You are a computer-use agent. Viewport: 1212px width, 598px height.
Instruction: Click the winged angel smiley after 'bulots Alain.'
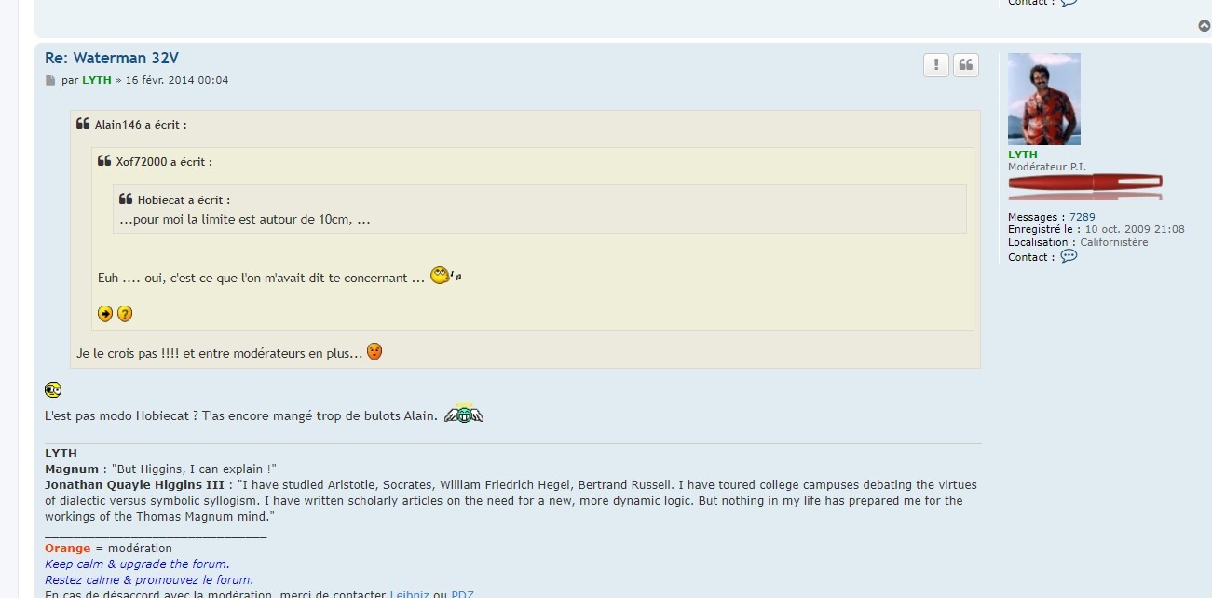tap(464, 414)
